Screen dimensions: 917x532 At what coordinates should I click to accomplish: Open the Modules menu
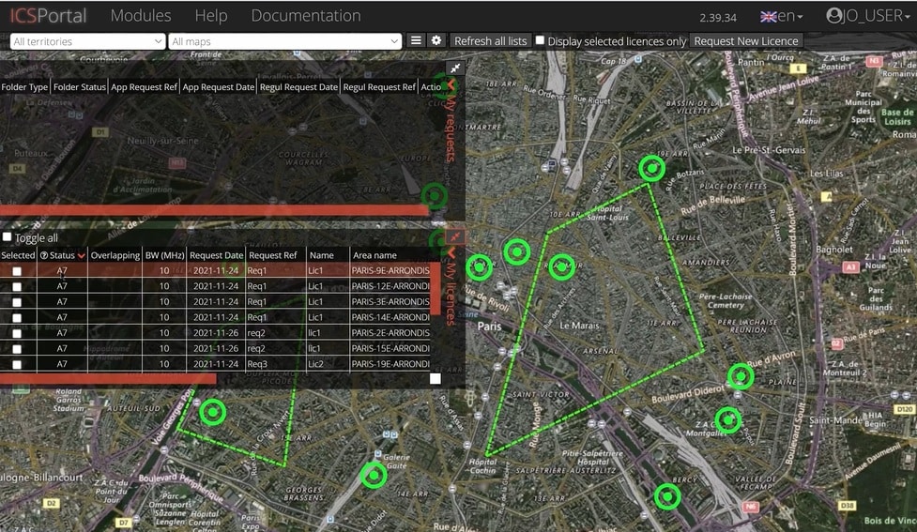pyautogui.click(x=141, y=15)
